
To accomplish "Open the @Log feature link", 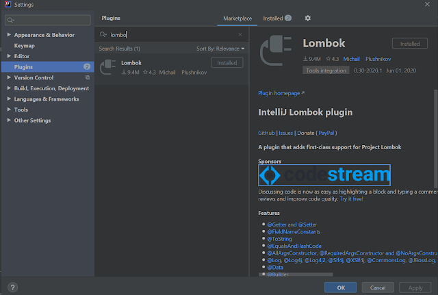I will [x=274, y=260].
